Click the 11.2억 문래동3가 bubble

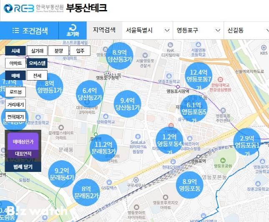coord(103,148)
